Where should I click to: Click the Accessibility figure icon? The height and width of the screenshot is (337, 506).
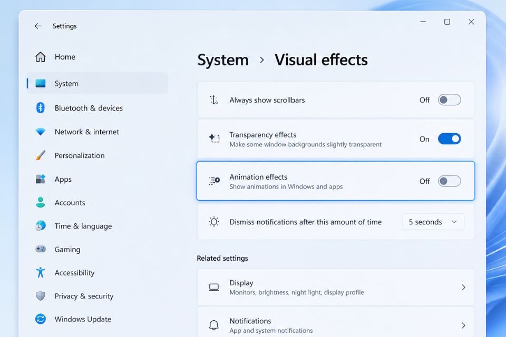pos(41,273)
